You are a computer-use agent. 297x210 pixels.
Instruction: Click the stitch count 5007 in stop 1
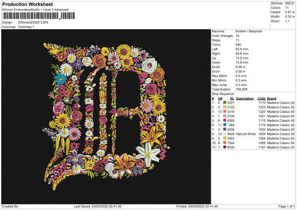231,103
